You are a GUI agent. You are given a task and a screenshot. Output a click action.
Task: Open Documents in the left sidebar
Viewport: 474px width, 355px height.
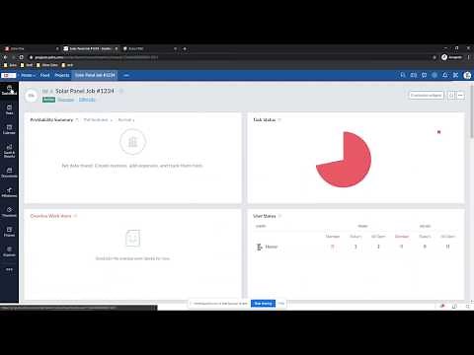9,173
